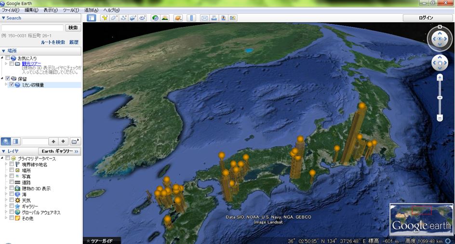Open the 観光ツアー link in Places
The width and height of the screenshot is (455, 244).
(31, 63)
